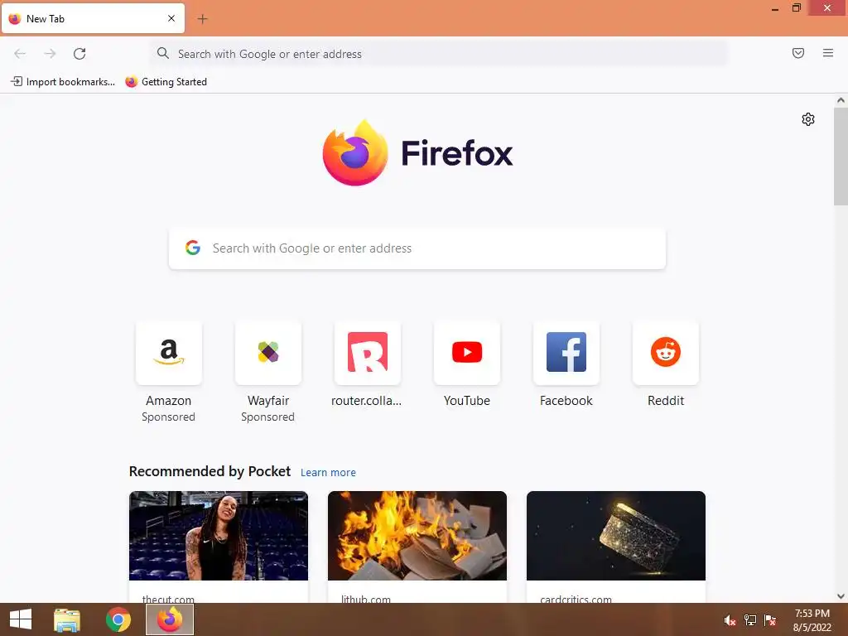Click the Sponsored label under Wayfair
This screenshot has height=636, width=848.
267,417
